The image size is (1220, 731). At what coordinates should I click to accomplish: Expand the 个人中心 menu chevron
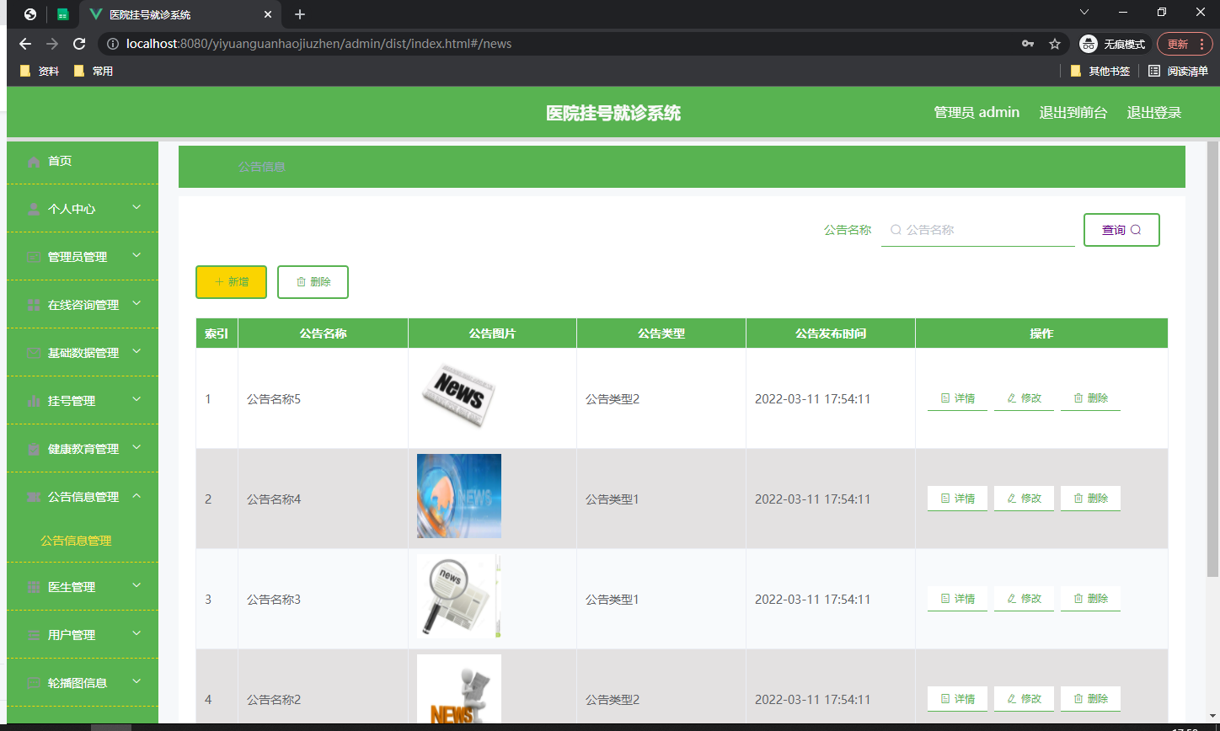point(136,207)
